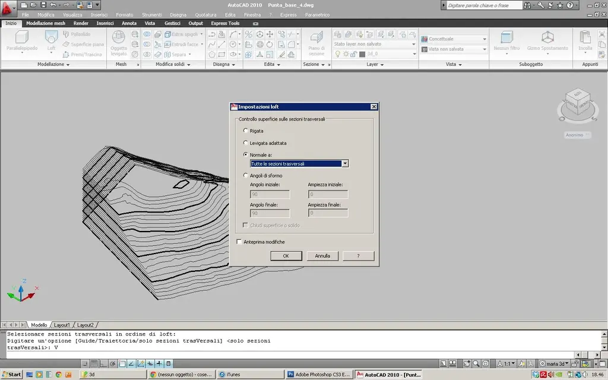
Task: Open the Strumenti menu
Action: tap(151, 15)
